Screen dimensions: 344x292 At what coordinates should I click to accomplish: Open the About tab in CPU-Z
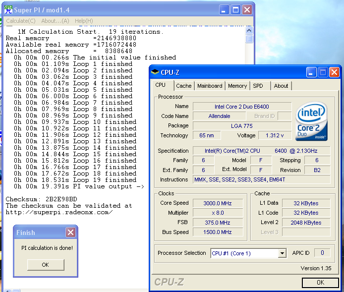[x=281, y=86]
